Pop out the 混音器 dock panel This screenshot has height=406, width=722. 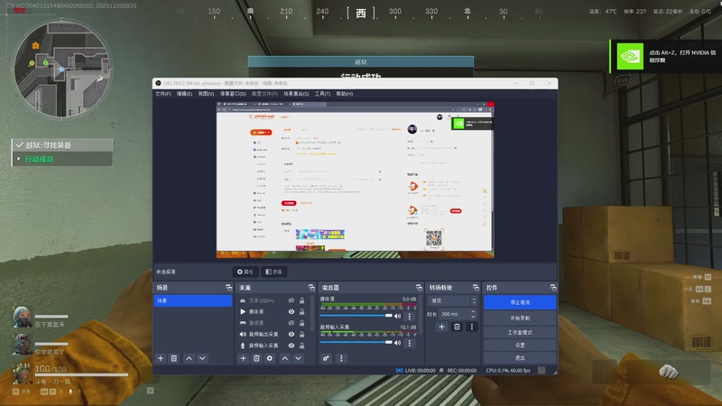click(419, 287)
